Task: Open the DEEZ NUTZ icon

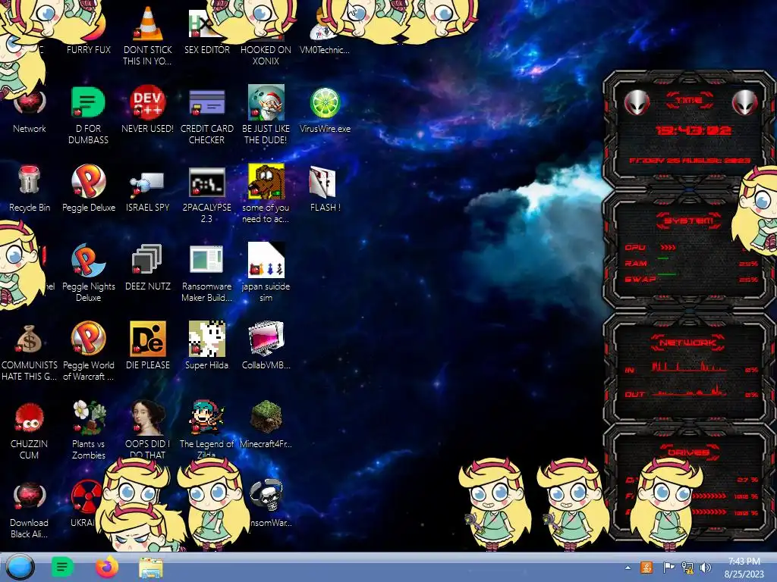Action: click(x=148, y=268)
